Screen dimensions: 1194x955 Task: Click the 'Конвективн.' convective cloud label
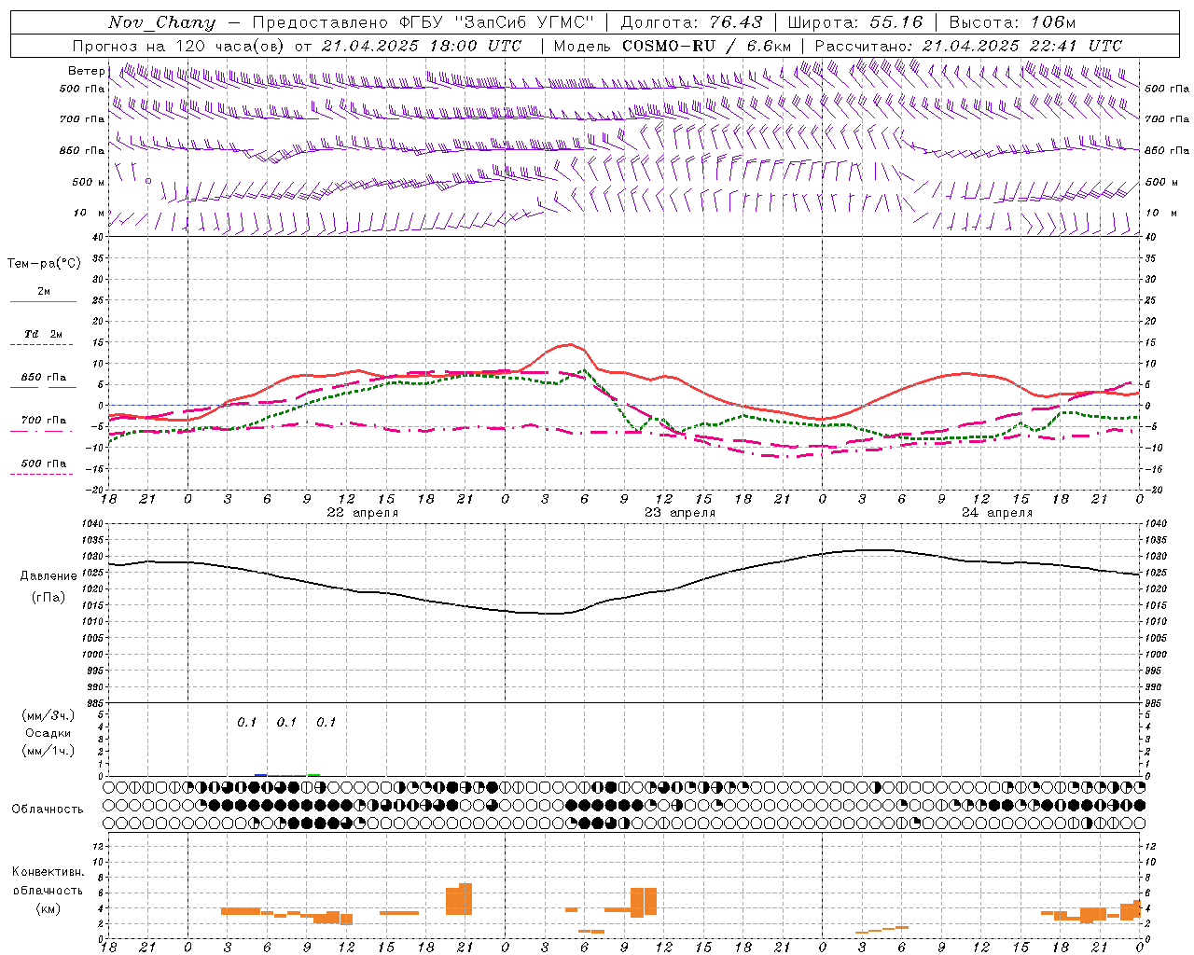click(x=49, y=872)
